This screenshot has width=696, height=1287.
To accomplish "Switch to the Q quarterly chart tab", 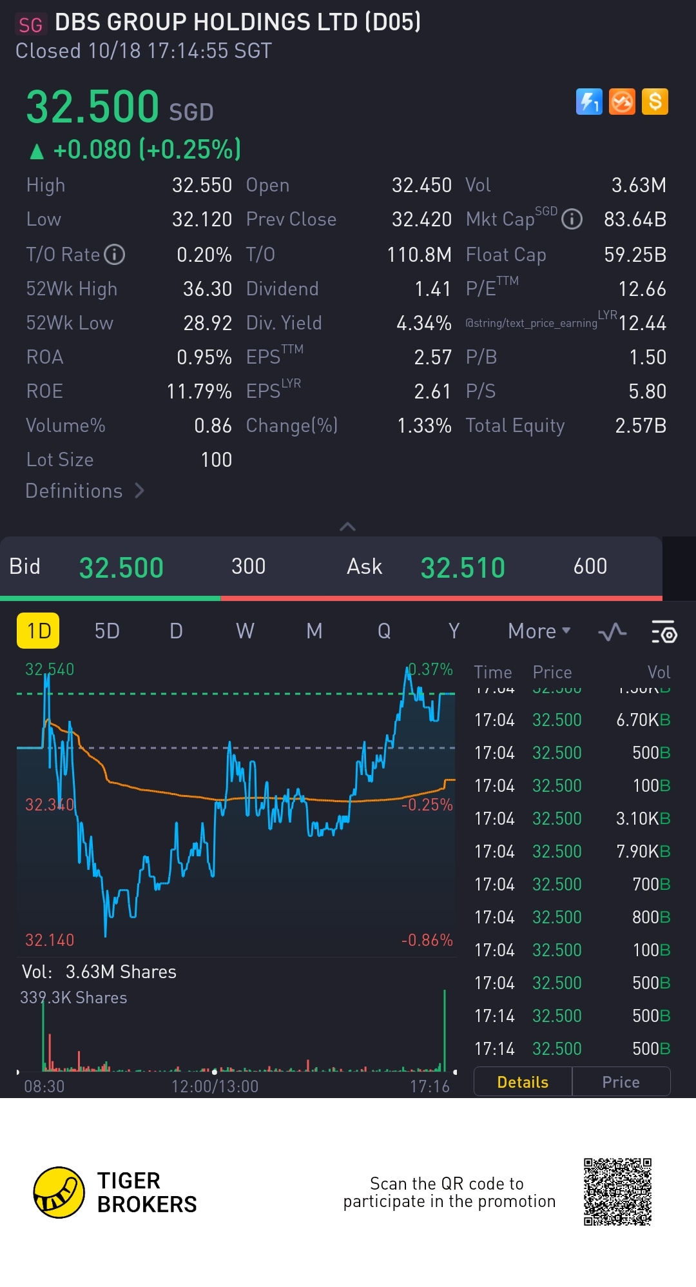I will pyautogui.click(x=384, y=631).
